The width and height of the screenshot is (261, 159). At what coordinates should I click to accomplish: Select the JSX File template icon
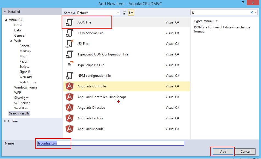coord(70,43)
